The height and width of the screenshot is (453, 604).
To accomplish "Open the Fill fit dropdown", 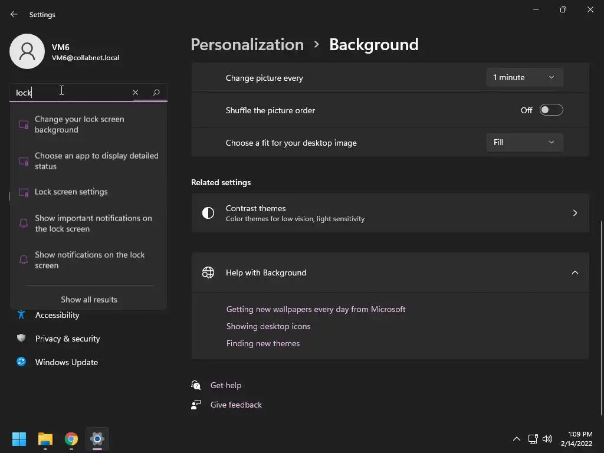I will pyautogui.click(x=524, y=142).
